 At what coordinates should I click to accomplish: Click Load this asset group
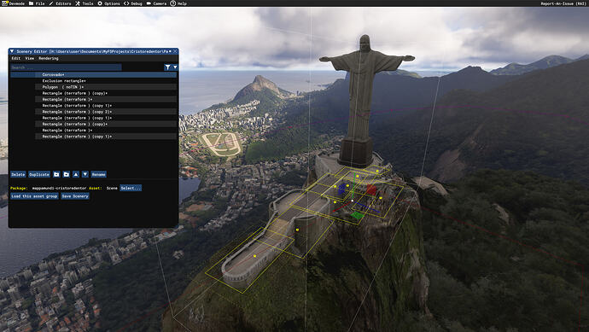pos(34,196)
